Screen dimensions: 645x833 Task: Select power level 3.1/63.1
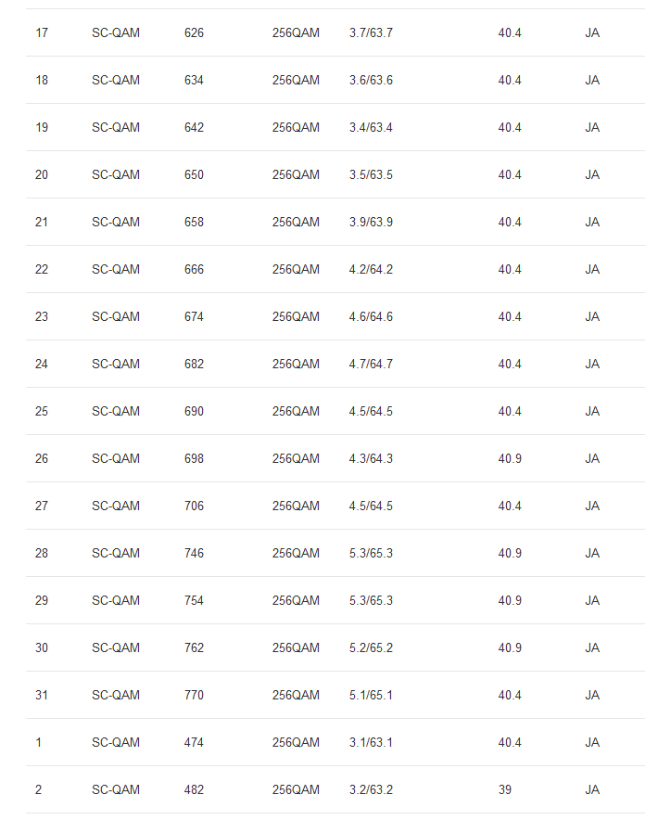(371, 742)
